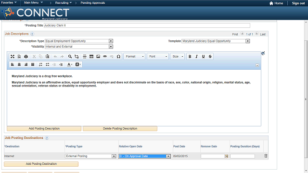Open the Remove Date calendar picker
Viewport: 308px width, 173px height.
(227, 156)
